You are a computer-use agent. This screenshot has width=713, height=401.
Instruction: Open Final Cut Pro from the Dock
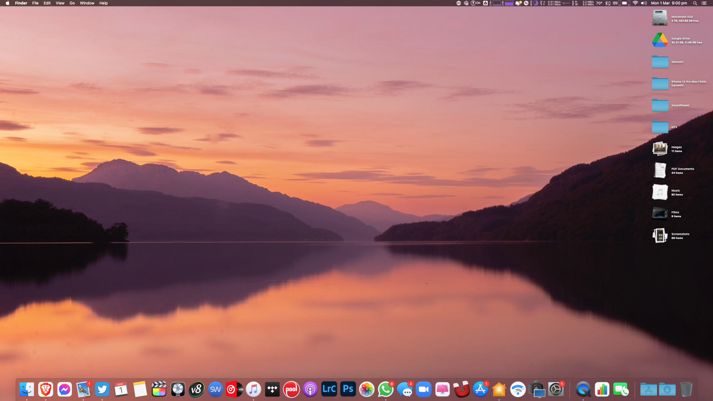[x=159, y=389]
